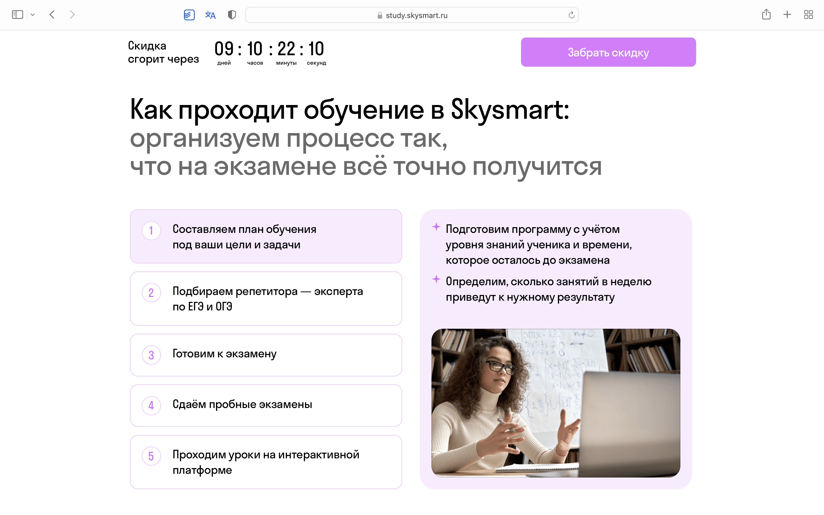This screenshot has height=515, width=824.
Task: Click the Забрать скидку button
Action: coord(608,52)
